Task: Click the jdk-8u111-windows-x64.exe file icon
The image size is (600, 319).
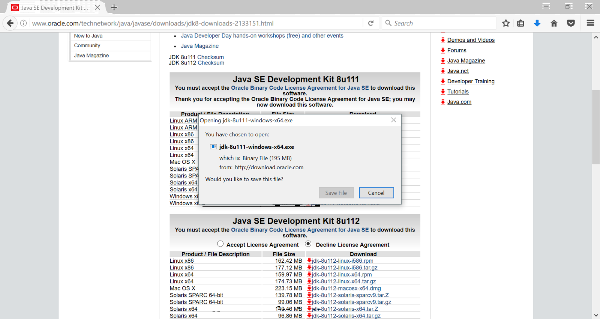Action: click(213, 147)
